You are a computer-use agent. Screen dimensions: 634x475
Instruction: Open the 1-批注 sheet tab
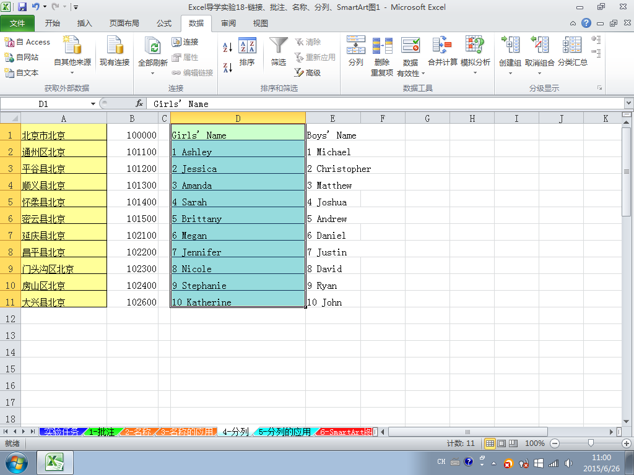(101, 432)
